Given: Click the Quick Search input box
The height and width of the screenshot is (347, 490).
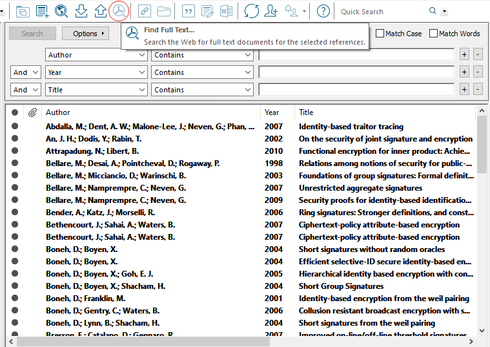Looking at the screenshot, I should click(382, 12).
